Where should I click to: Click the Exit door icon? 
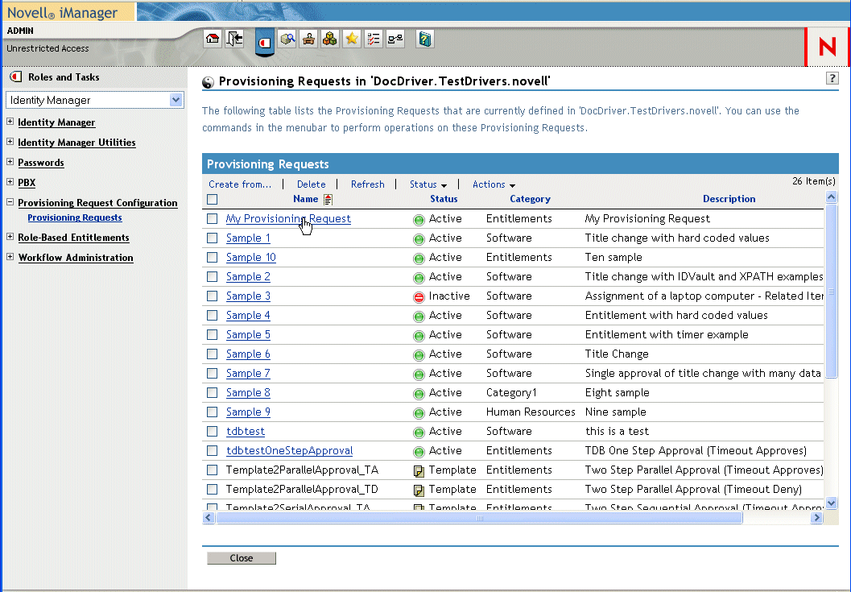click(x=234, y=39)
